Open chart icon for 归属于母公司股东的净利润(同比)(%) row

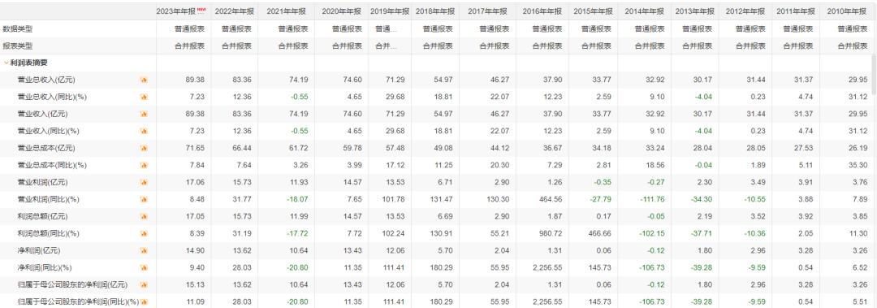tap(144, 301)
